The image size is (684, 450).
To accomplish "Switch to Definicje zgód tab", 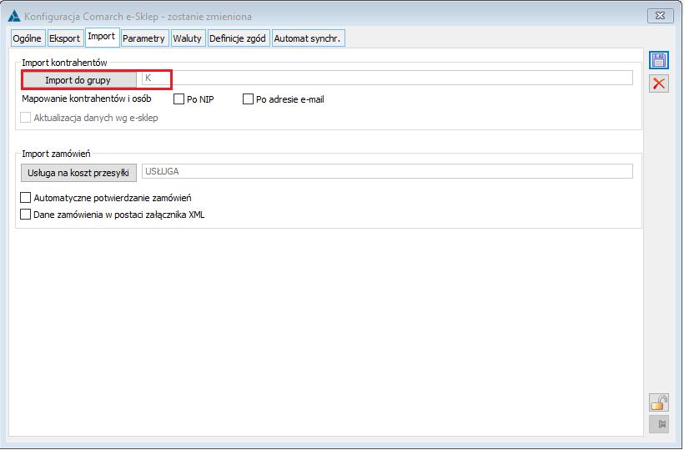I will click(238, 38).
